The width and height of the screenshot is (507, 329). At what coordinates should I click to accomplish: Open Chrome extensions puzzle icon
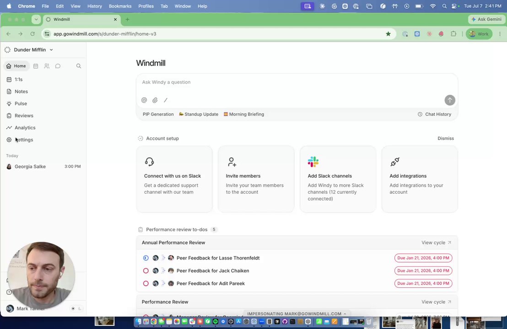pos(453,34)
